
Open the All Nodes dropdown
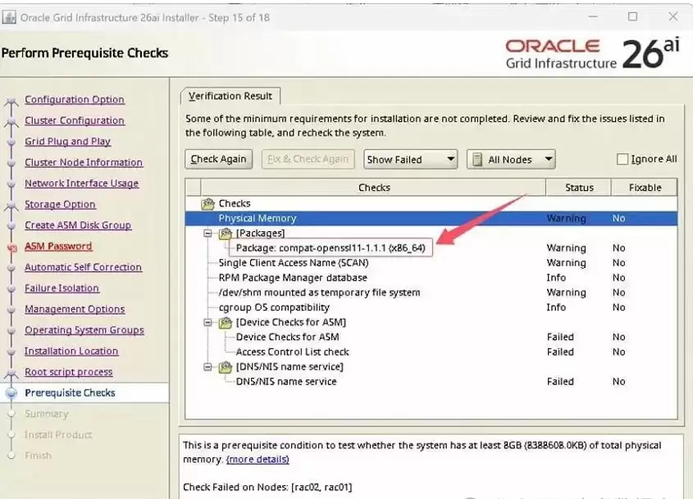[511, 160]
